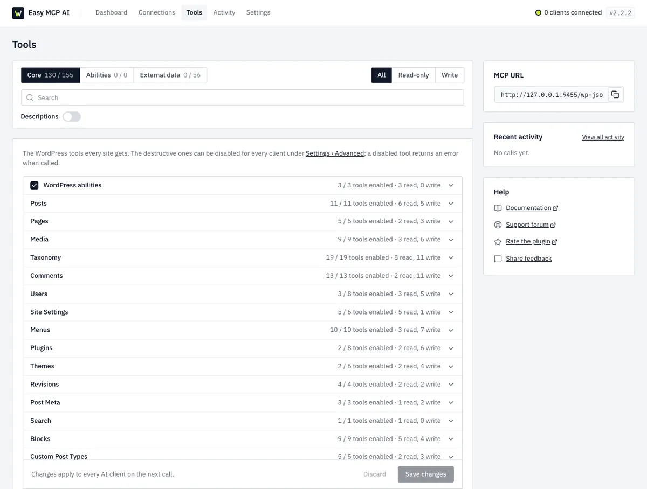Click '2 / 8 tools enabled' in Plugins row
The width and height of the screenshot is (647, 489).
[x=365, y=348]
